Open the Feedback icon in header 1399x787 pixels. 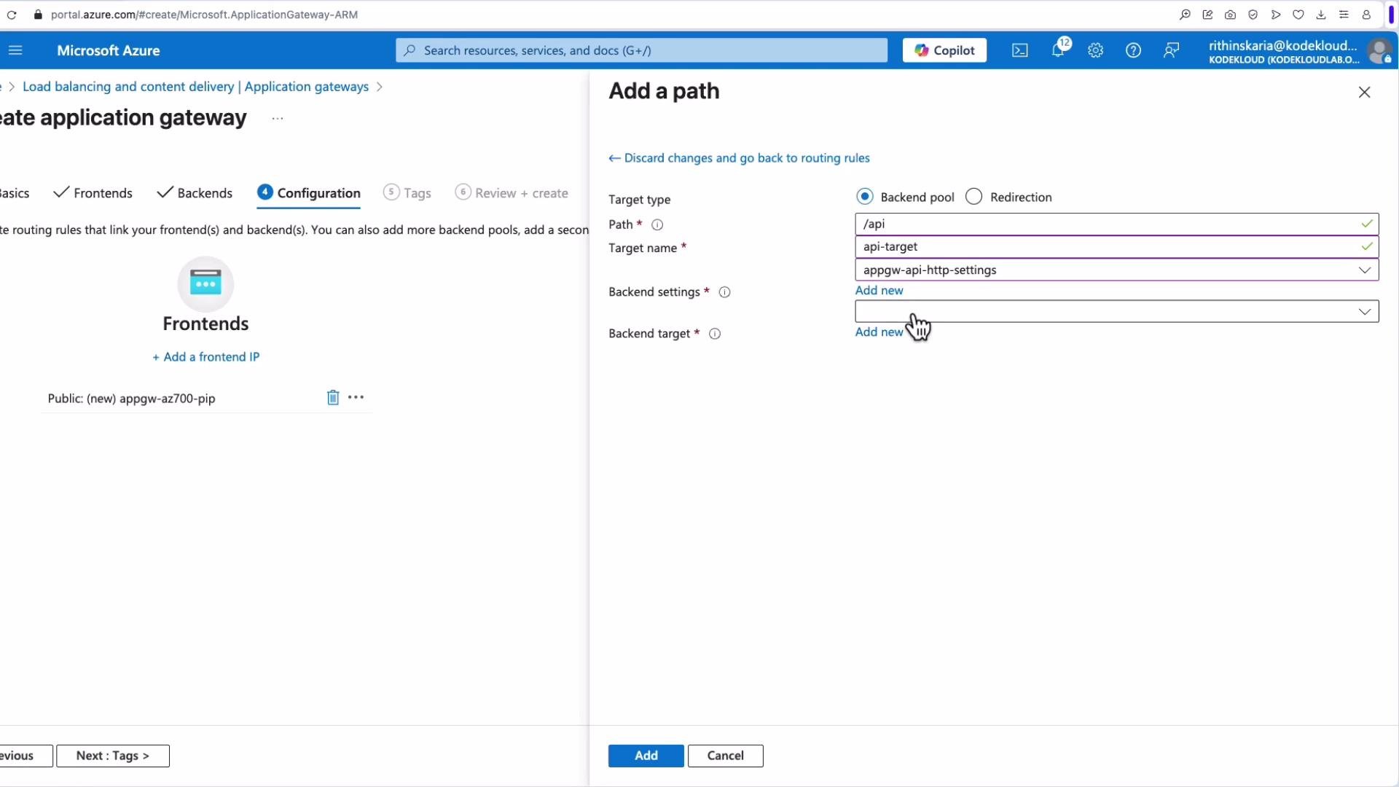tap(1171, 50)
